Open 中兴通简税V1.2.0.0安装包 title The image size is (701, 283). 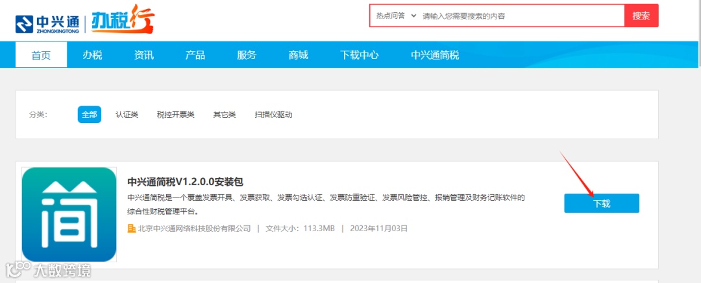186,182
